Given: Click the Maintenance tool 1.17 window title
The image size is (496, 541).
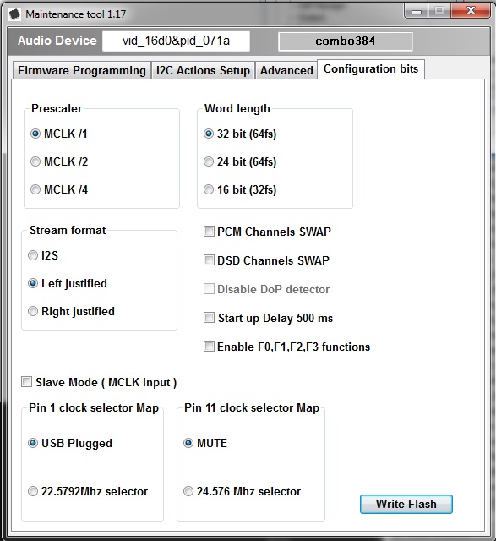Looking at the screenshot, I should pos(75,14).
